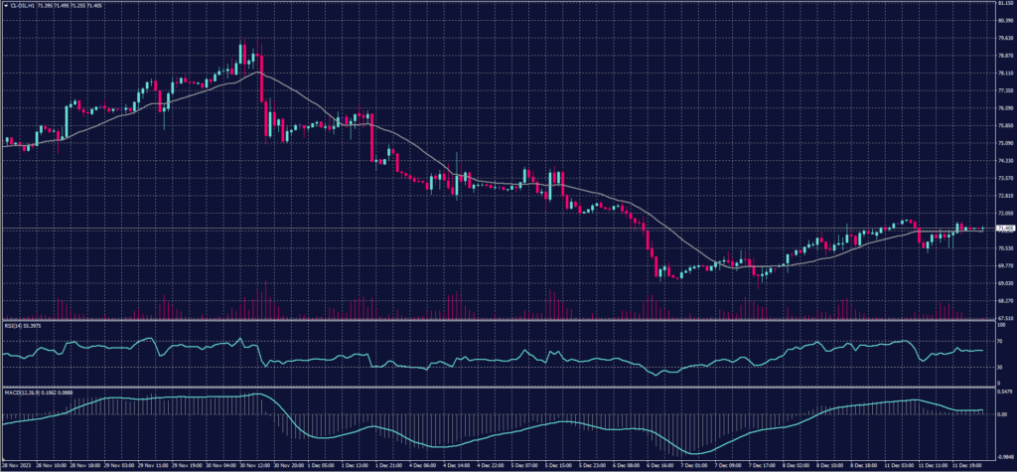Click the separator between price chart and RSI
Viewport: 1017px width, 472px height.
tap(497, 320)
